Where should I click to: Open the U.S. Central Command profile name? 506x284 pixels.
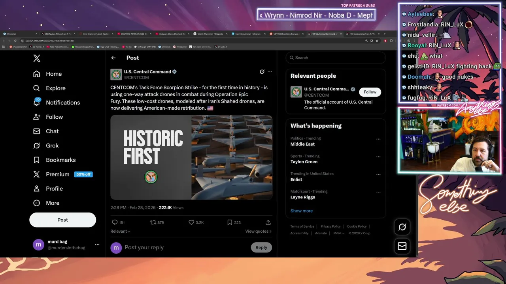point(147,72)
